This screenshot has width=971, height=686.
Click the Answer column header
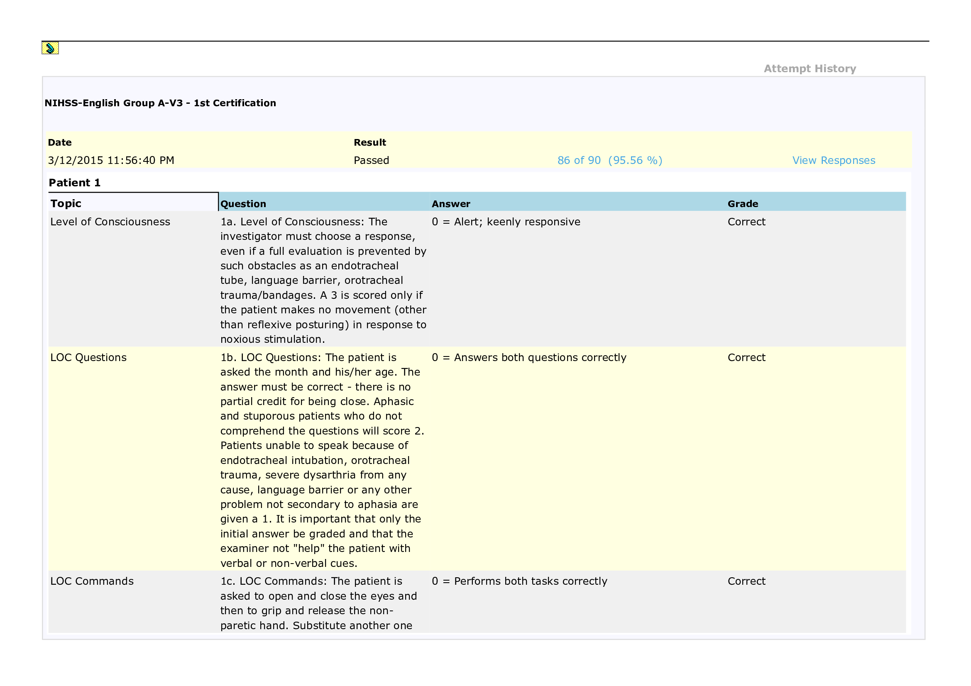(450, 204)
